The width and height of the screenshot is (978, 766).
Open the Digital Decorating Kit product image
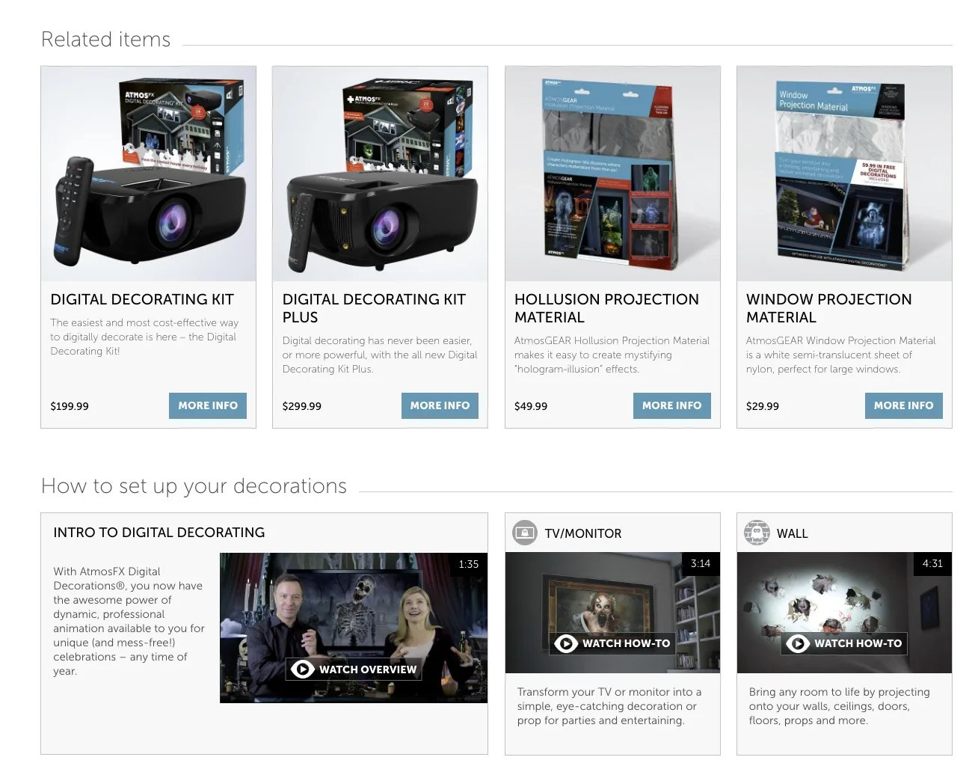coord(149,174)
